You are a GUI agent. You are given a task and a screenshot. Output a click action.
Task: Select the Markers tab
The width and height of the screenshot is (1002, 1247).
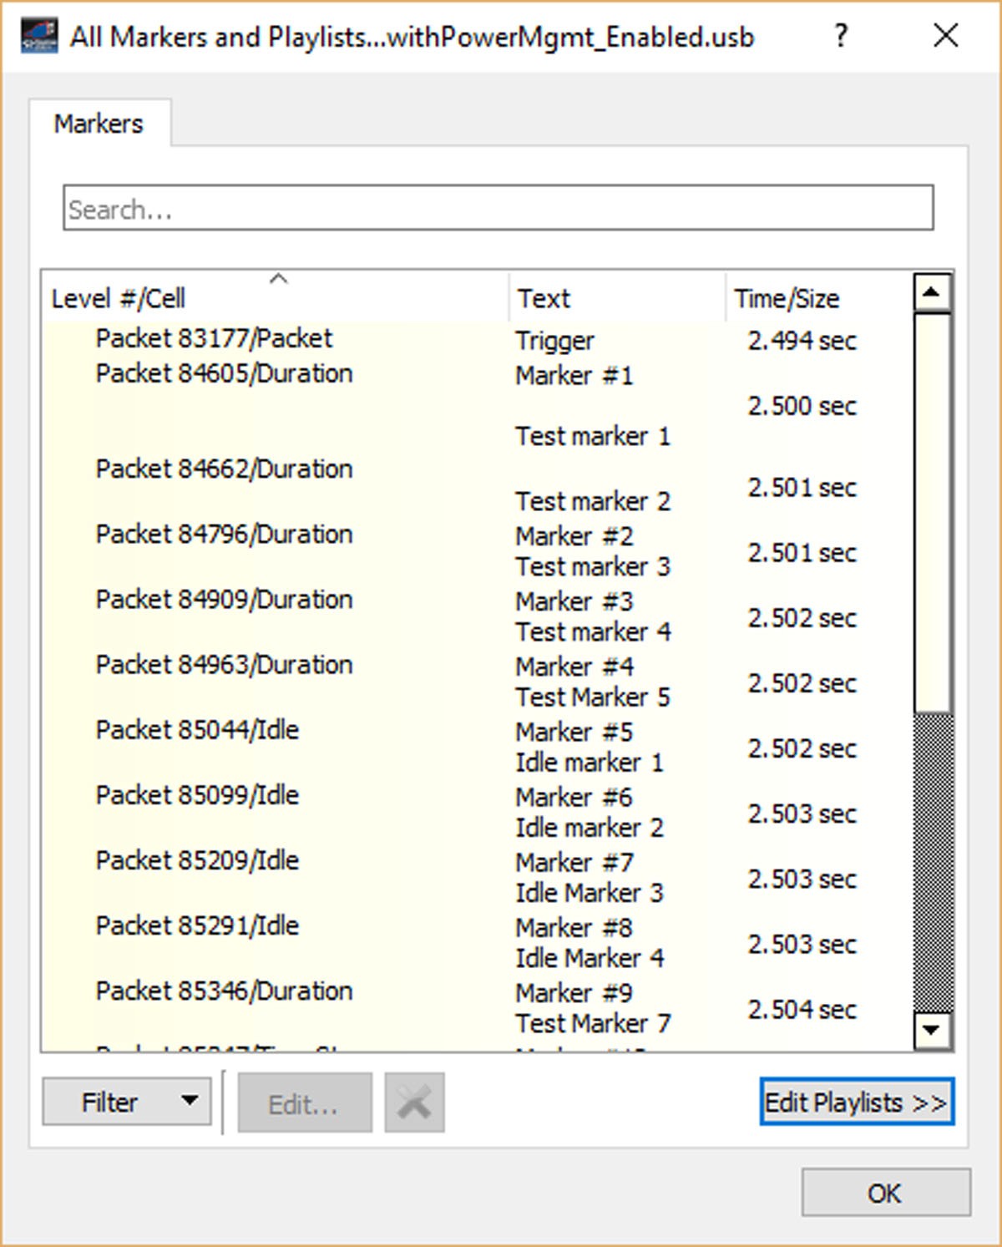(99, 124)
